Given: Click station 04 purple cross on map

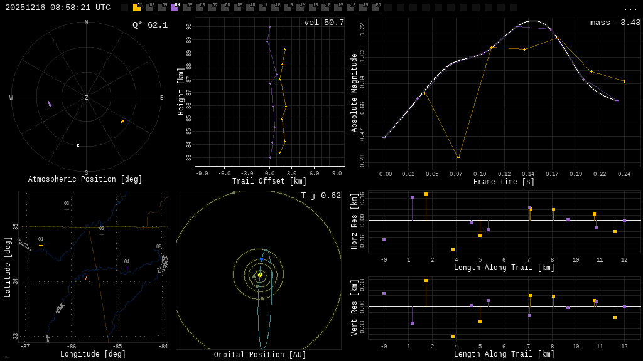Looking at the screenshot, I should click(x=127, y=268).
